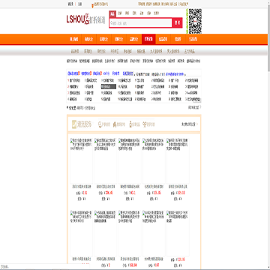270x270 pixels.
Task: Open the first item in orange navigation bar
Action: coord(73,40)
